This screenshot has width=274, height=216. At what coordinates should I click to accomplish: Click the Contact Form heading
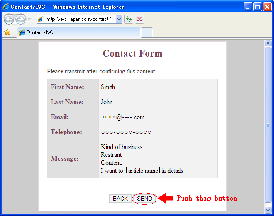pyautogui.click(x=132, y=53)
